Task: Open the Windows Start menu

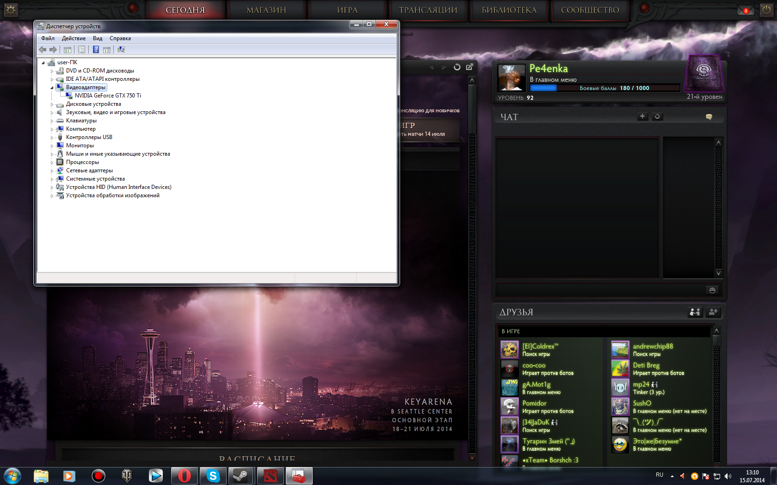Action: (x=12, y=476)
